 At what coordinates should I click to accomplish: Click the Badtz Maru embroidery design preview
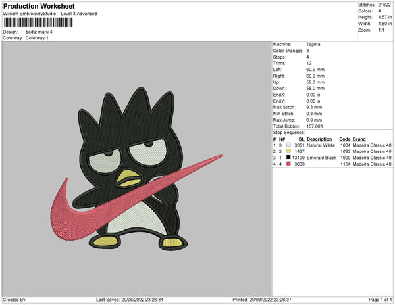[136, 169]
